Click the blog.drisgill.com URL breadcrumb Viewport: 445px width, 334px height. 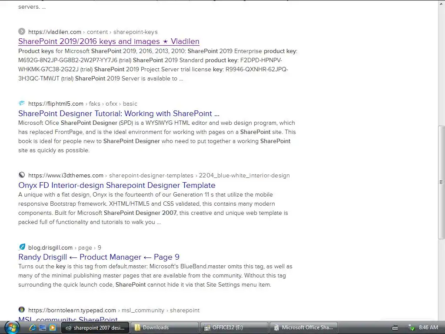click(50, 247)
